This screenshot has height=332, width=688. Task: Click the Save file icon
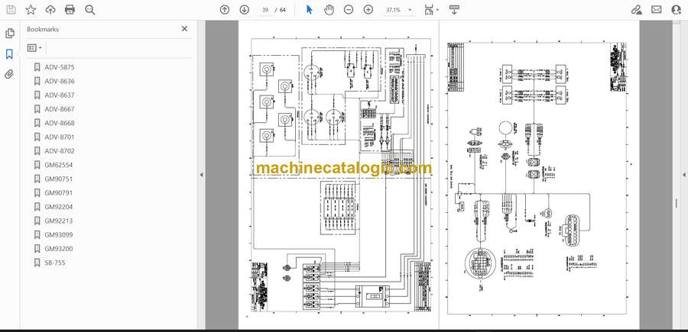tap(11, 10)
